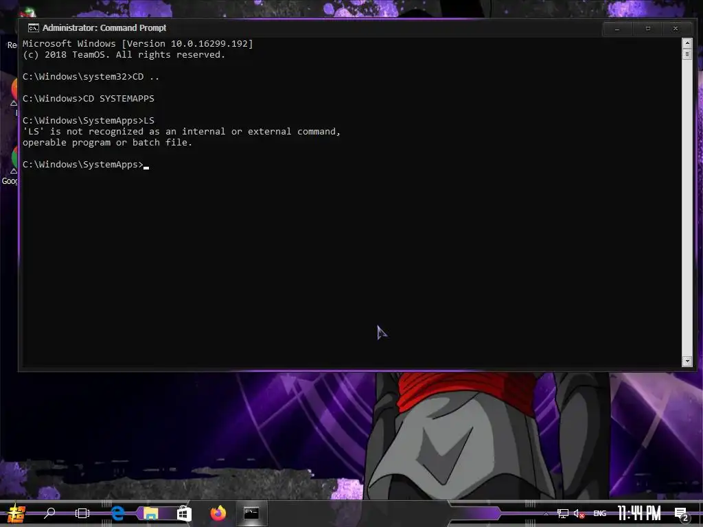Screen dimensions: 703x527
Task: Click scrollbar down arrow in Command Prompt
Action: (687, 361)
